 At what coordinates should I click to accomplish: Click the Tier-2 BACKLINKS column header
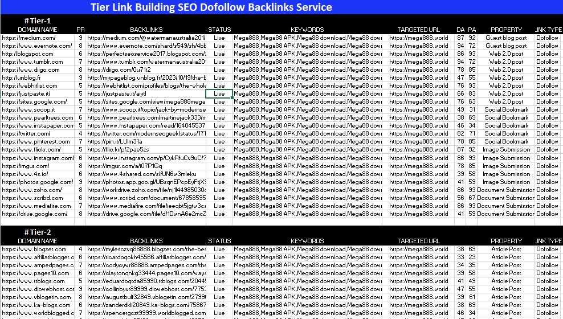pyautogui.click(x=146, y=241)
